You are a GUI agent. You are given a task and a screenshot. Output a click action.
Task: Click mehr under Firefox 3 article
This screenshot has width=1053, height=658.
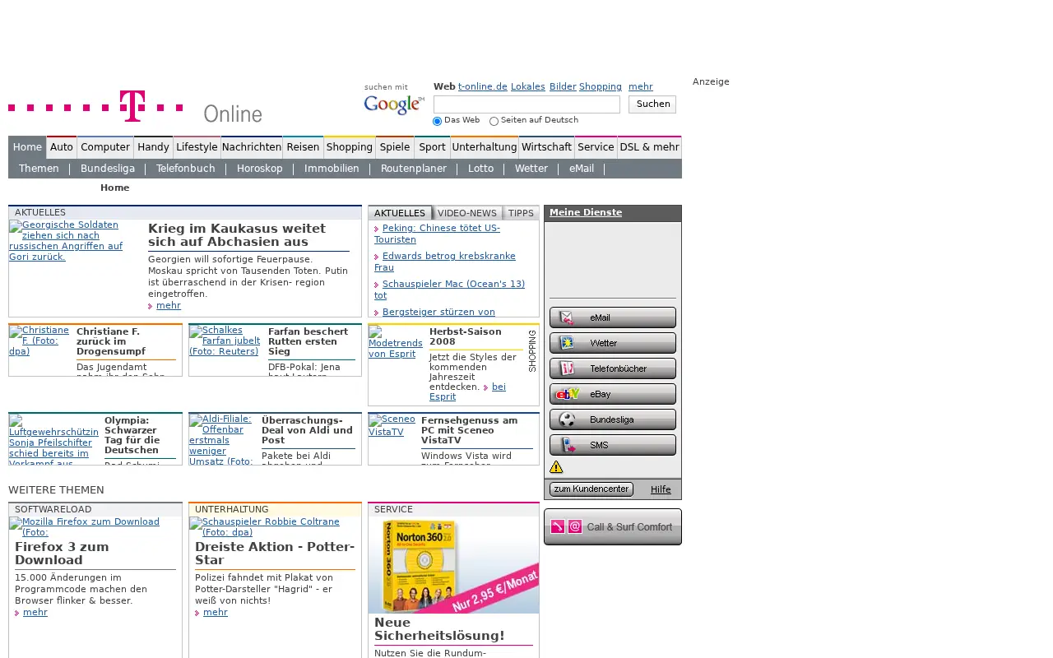coord(35,612)
